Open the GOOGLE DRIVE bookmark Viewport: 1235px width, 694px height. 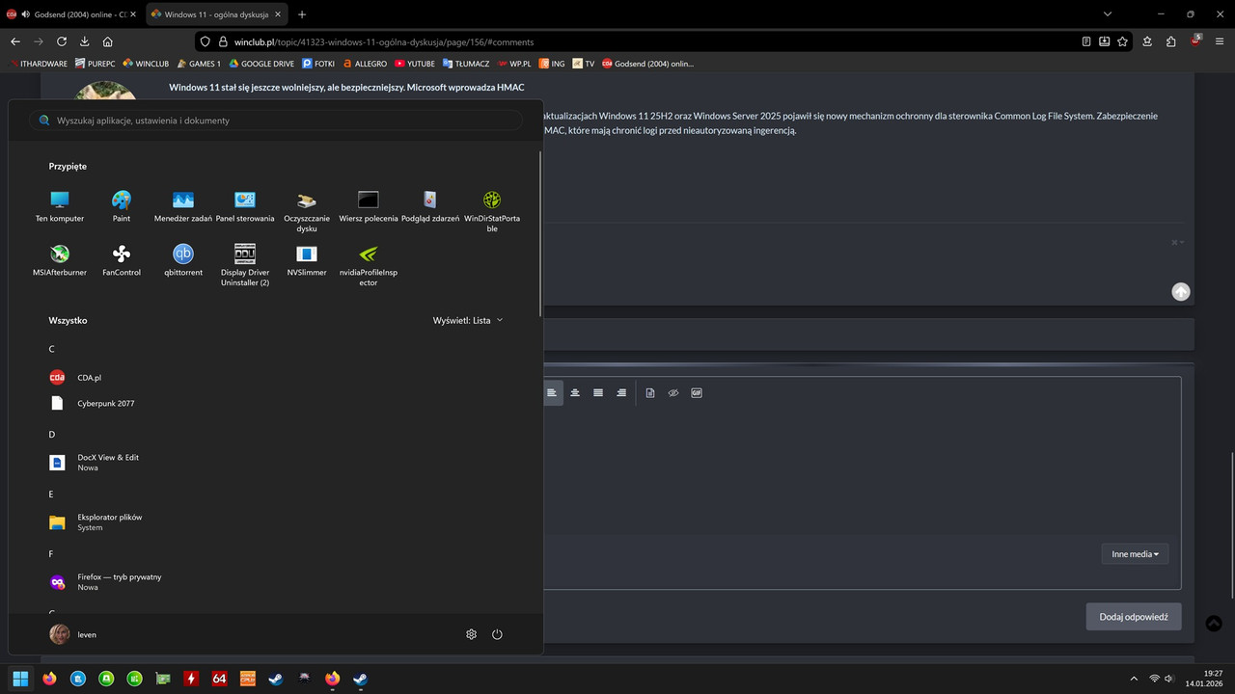261,64
